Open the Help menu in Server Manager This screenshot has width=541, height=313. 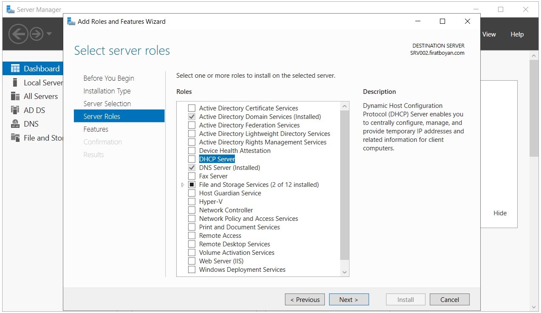click(x=517, y=34)
